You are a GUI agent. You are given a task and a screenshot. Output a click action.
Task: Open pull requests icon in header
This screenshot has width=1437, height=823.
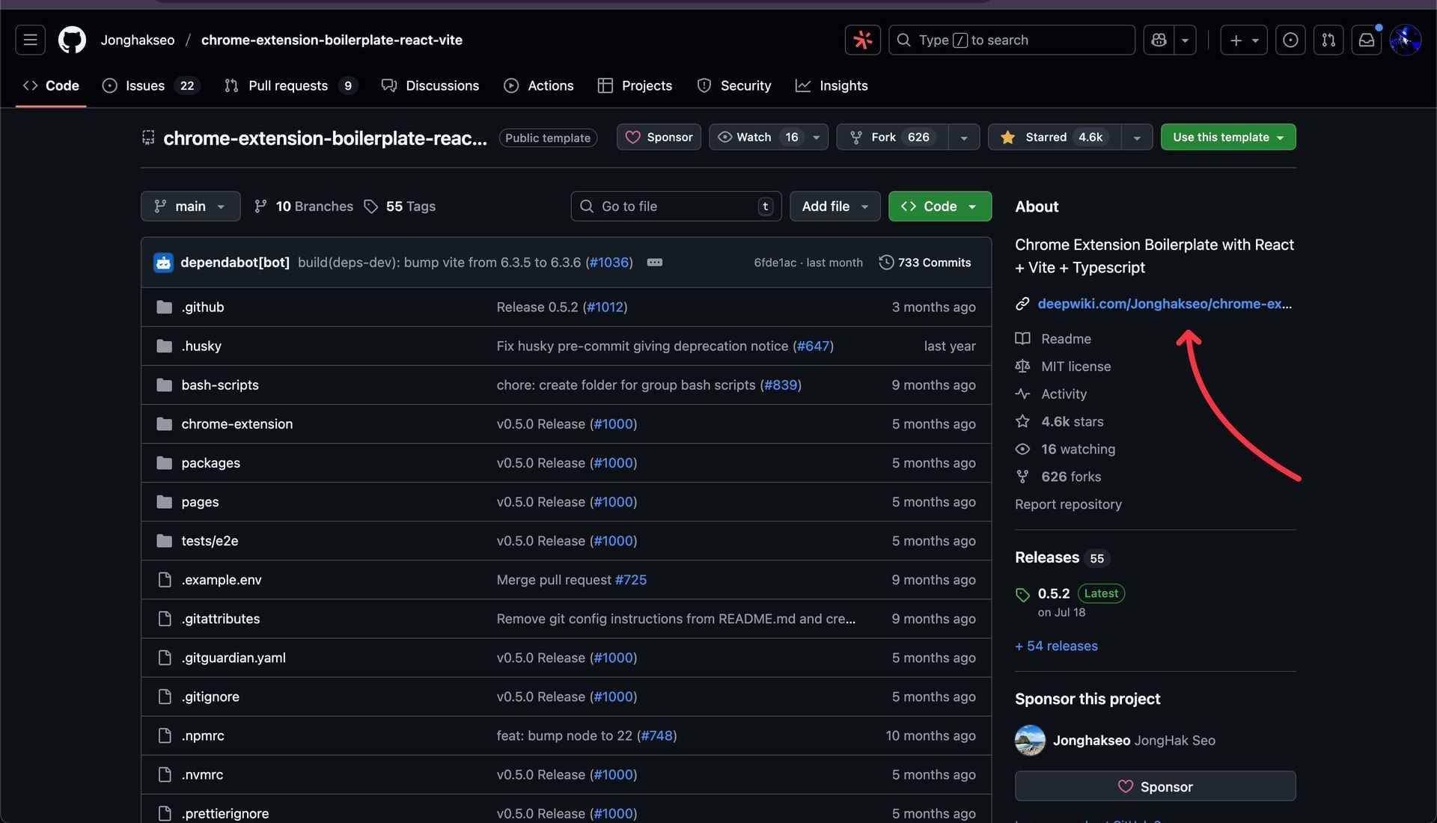[x=1328, y=40]
